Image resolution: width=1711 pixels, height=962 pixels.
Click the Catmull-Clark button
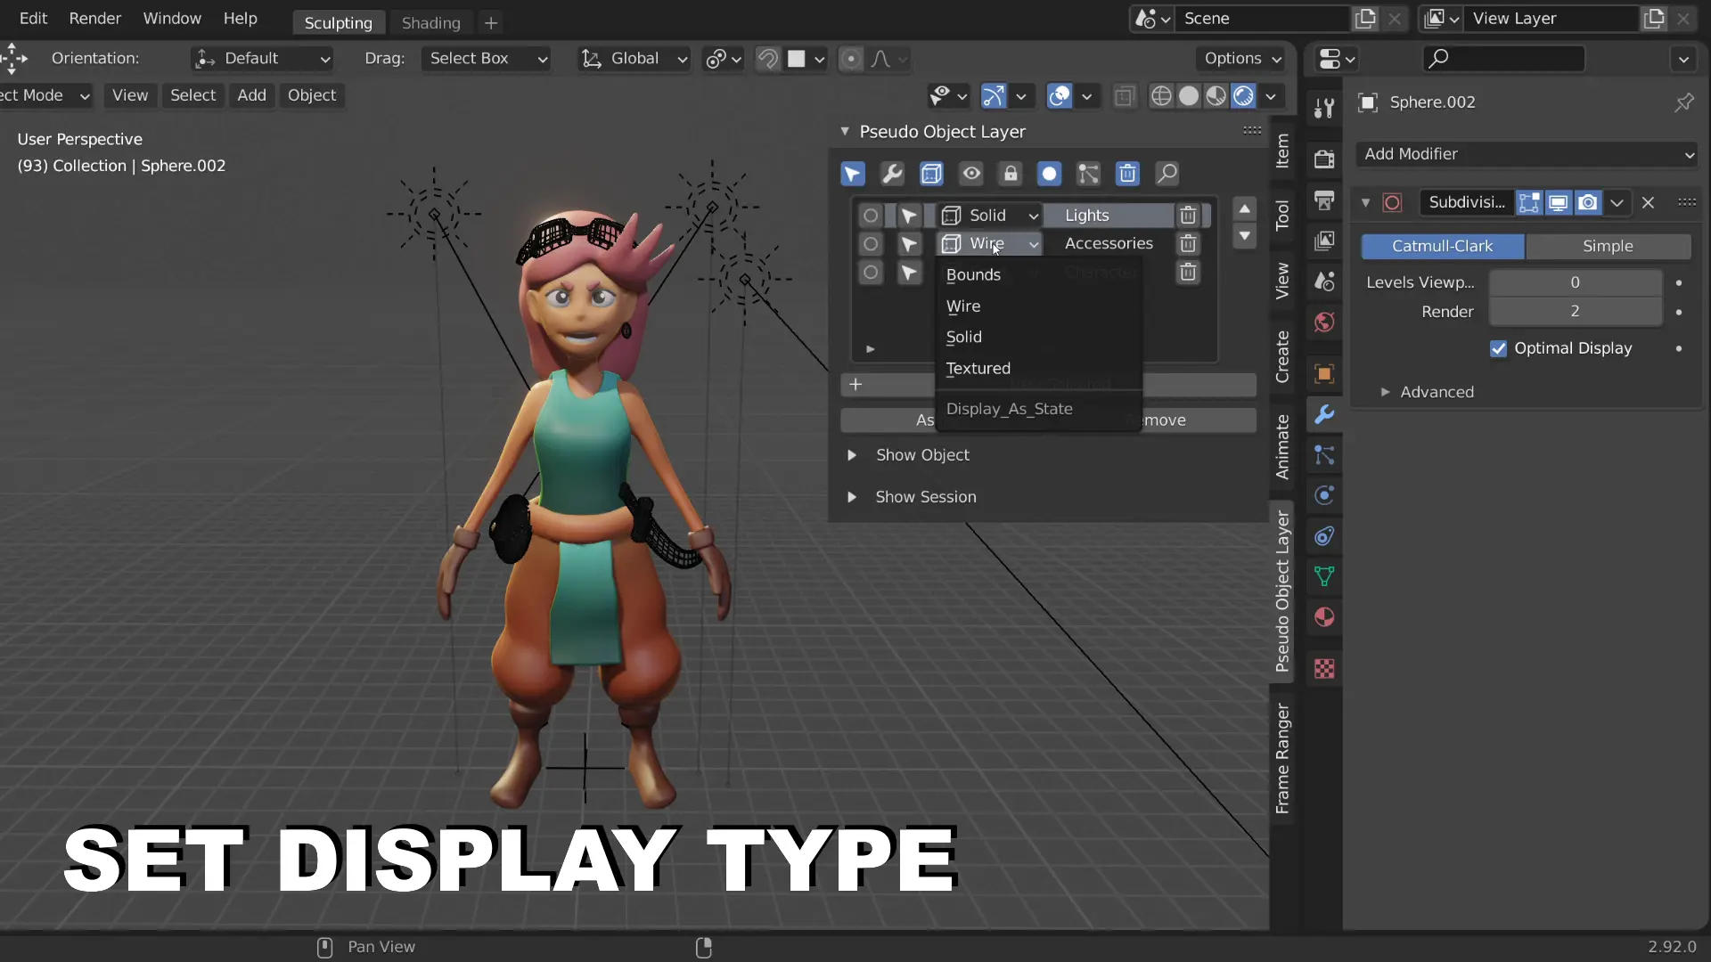coord(1442,246)
